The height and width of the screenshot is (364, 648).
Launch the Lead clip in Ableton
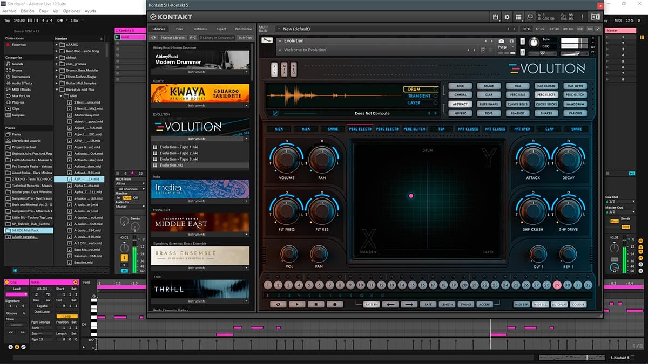(118, 37)
